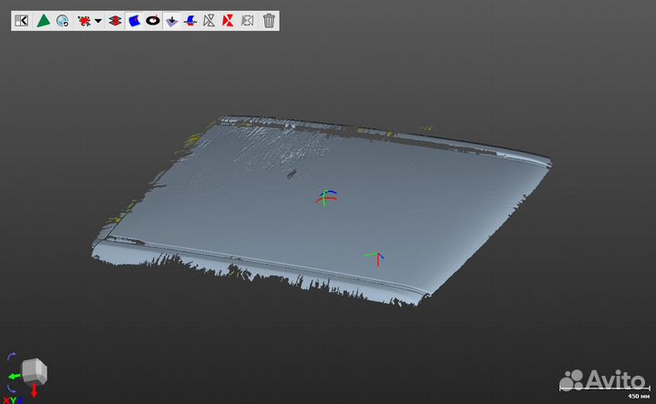Click the center coordinate system triad on mesh
656x404 pixels.
coord(326,198)
